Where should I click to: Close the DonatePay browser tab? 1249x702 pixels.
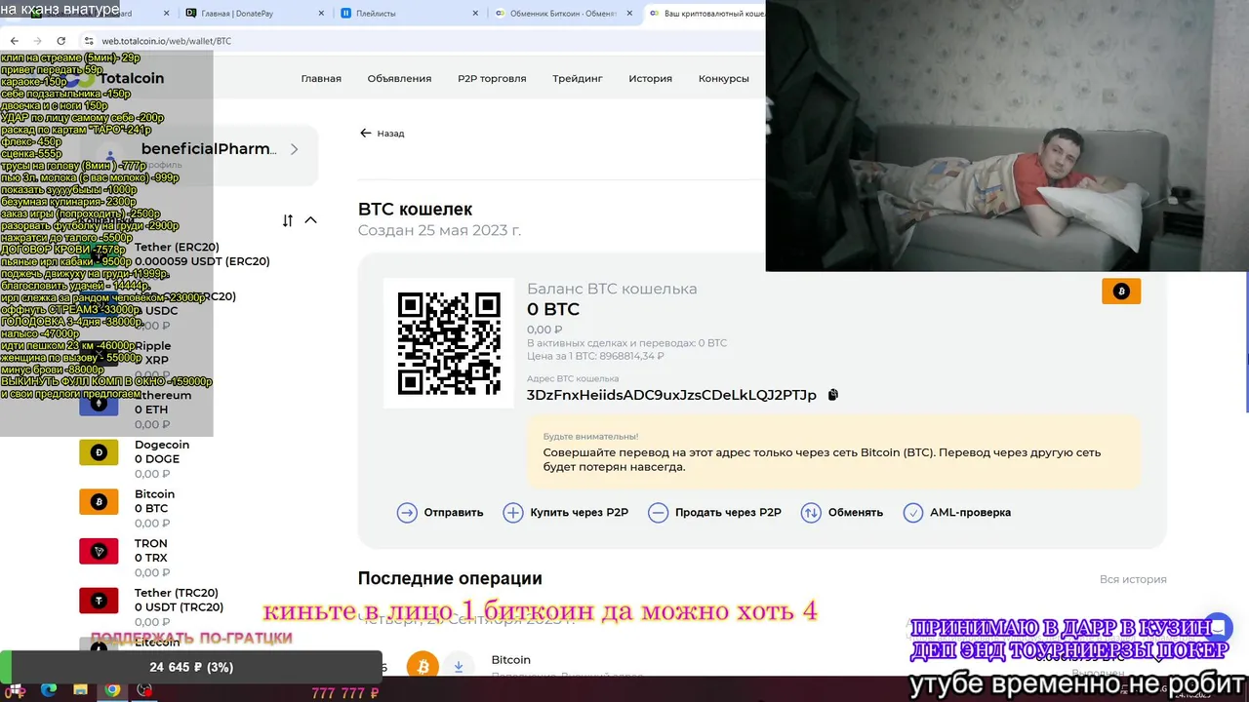tap(321, 14)
